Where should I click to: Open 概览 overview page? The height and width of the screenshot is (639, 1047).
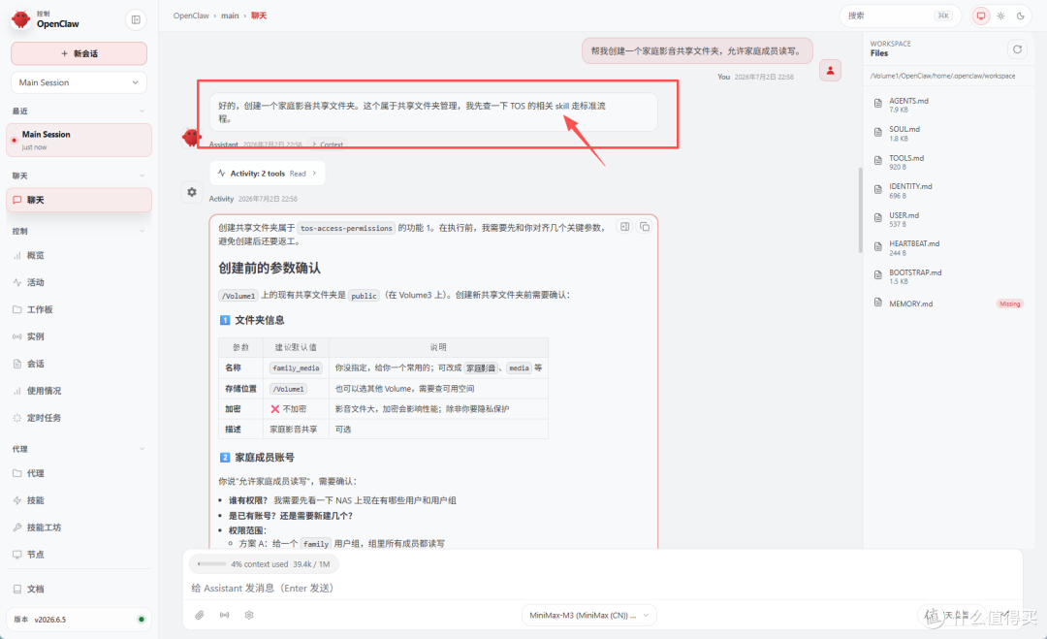36,255
